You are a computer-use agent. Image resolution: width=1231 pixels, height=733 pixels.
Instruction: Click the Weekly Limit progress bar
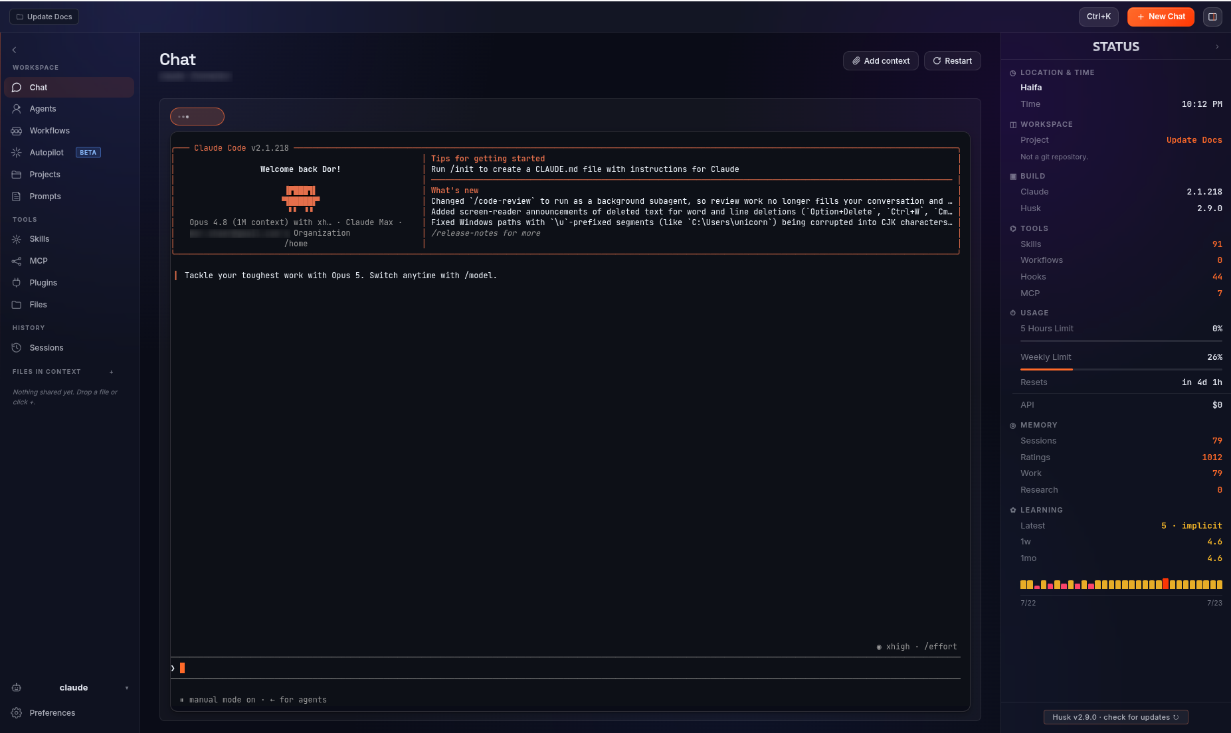tap(1121, 369)
